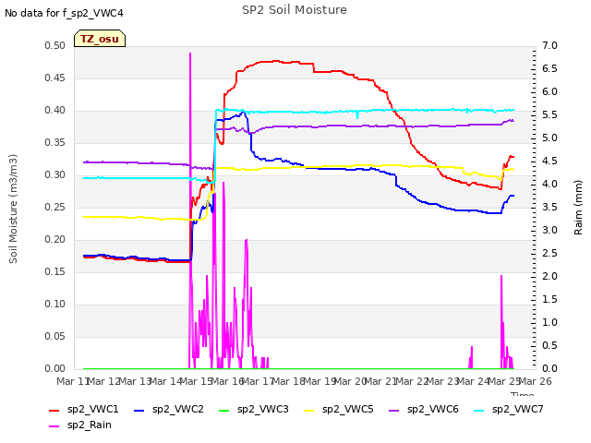Click the 0.35 left axis tick label
Viewport: 591px width, 443px height.
pos(55,143)
